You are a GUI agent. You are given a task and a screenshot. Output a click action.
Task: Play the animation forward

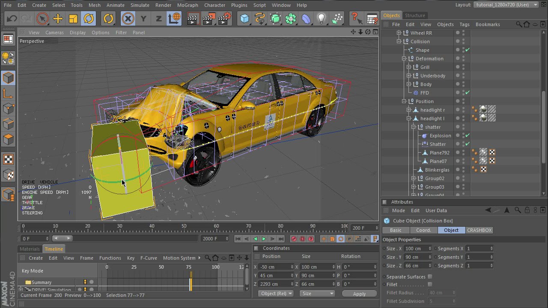(x=264, y=239)
